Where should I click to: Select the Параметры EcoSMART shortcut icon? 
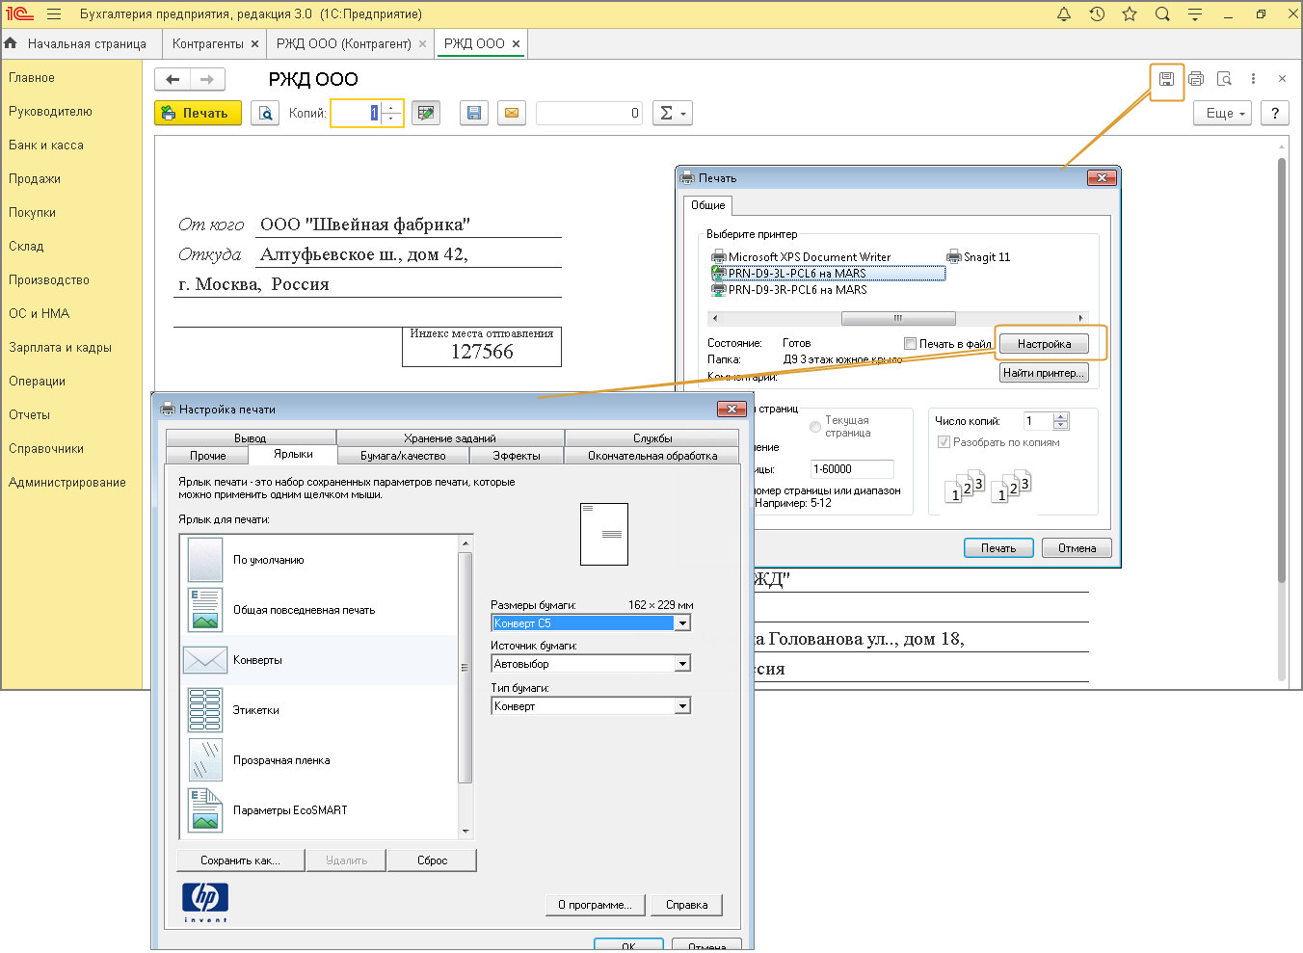[x=205, y=810]
